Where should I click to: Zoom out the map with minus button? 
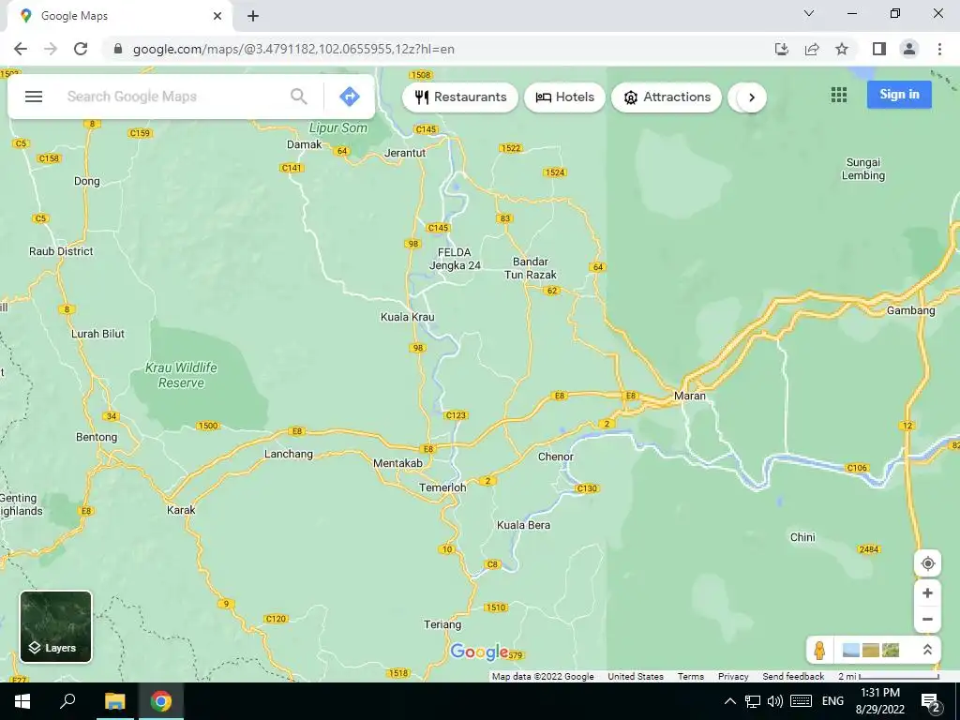click(x=927, y=619)
